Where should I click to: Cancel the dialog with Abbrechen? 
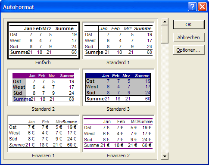[189, 37]
